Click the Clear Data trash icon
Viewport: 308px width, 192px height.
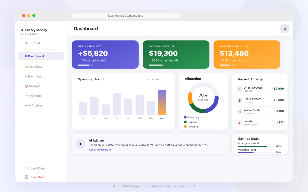click(26, 177)
